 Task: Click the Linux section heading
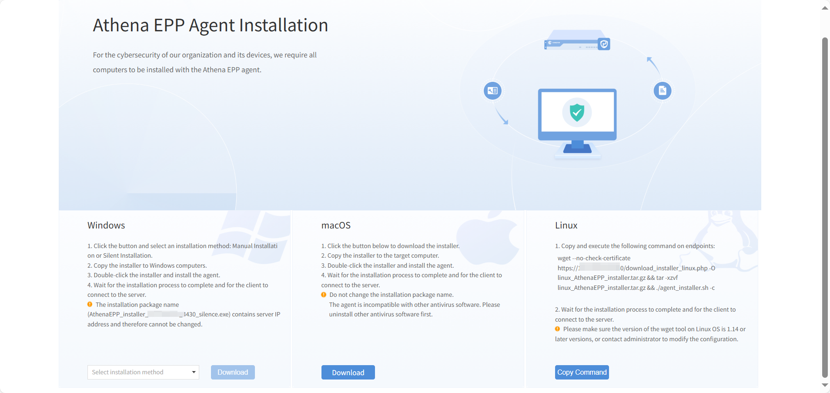(566, 225)
